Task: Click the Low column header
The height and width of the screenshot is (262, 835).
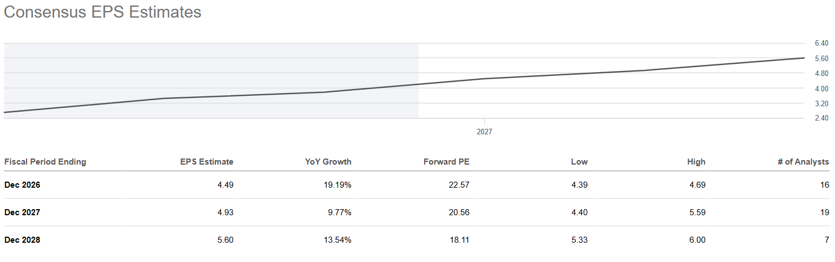Action: 579,162
